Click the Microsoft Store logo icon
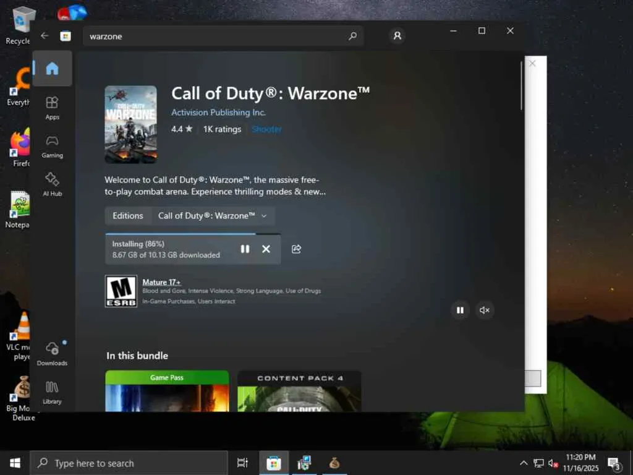The height and width of the screenshot is (475, 633). click(x=66, y=36)
